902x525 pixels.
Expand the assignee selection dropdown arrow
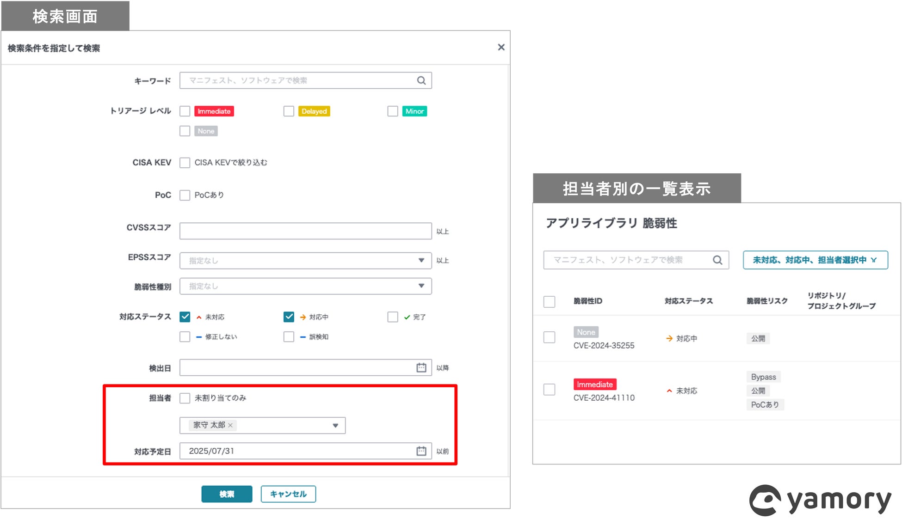point(335,426)
